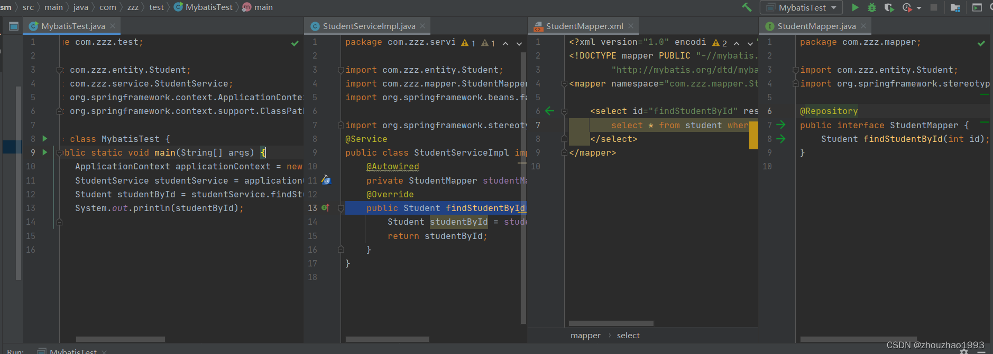Close the StudentMapper.xml tab
Viewport: 993px width, 354px height.
coord(631,26)
